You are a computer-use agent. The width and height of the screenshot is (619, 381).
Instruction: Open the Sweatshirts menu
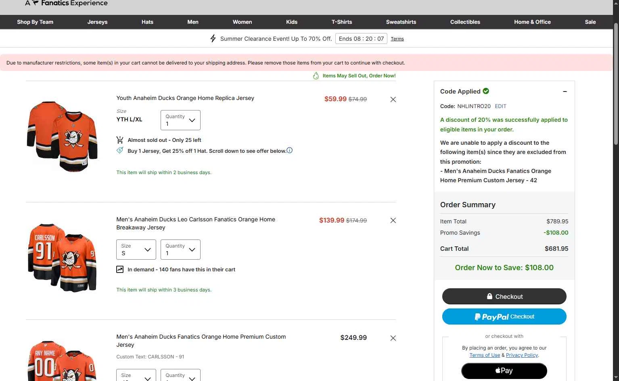(x=401, y=22)
